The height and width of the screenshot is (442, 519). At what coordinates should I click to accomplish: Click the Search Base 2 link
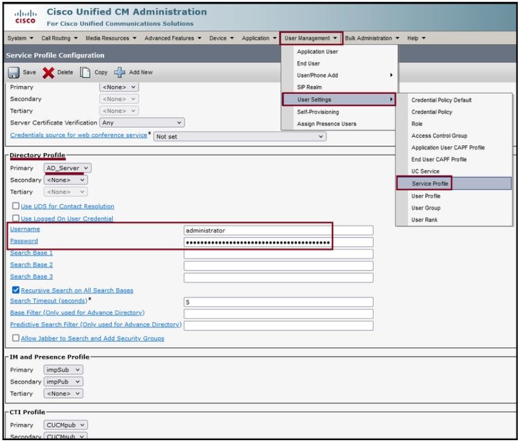(31, 265)
